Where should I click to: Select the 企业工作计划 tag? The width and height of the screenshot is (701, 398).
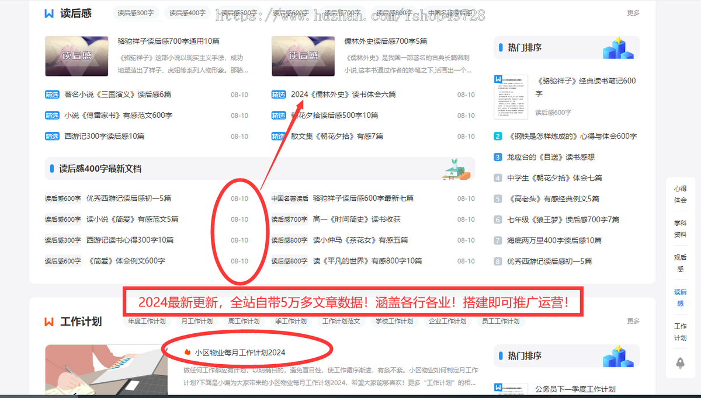[447, 321]
